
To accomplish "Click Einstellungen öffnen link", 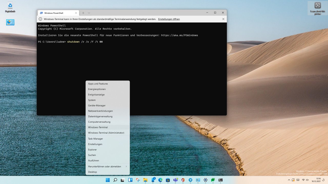I will [x=169, y=19].
